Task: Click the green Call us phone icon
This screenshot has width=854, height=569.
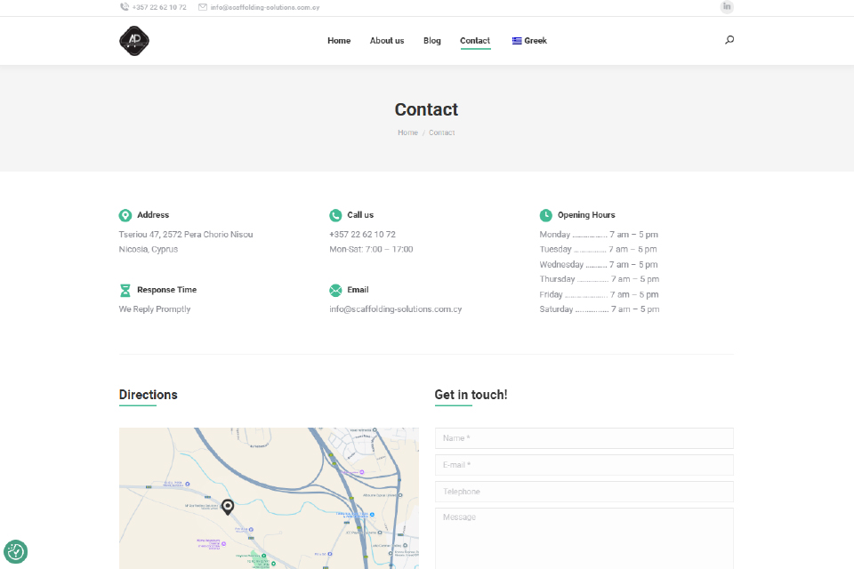Action: point(335,215)
